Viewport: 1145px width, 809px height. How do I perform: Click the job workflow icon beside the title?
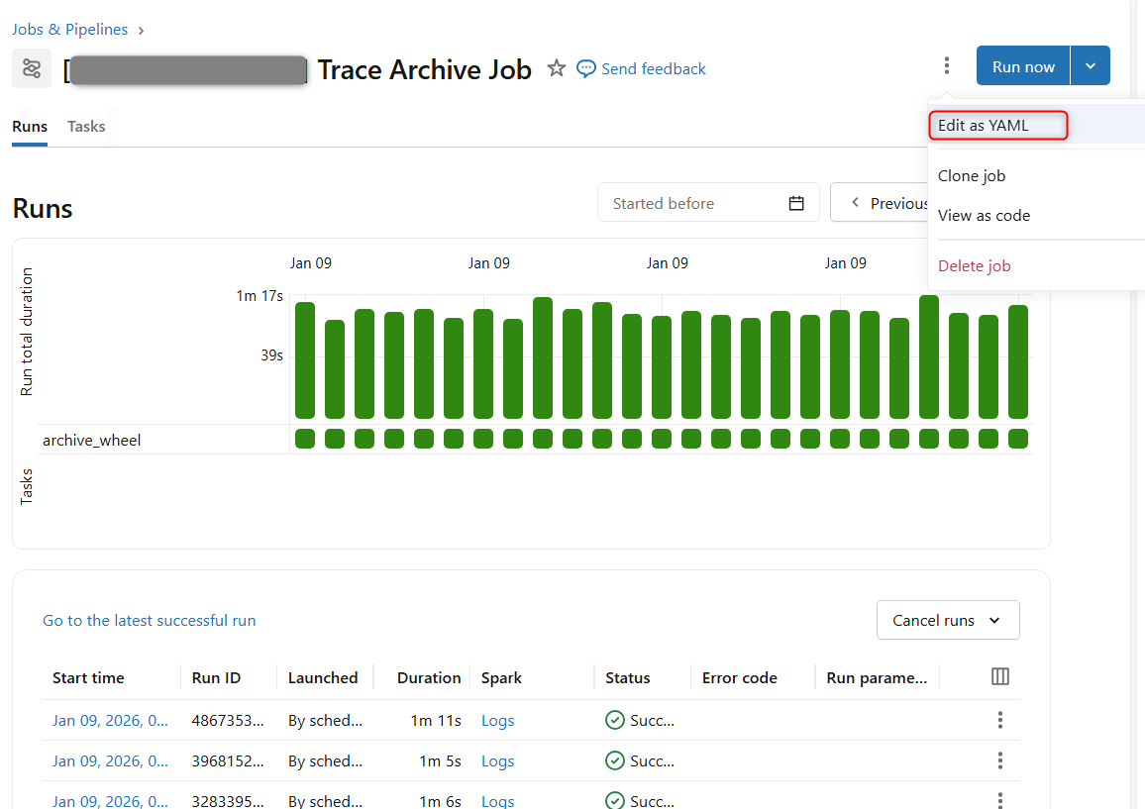click(x=32, y=68)
